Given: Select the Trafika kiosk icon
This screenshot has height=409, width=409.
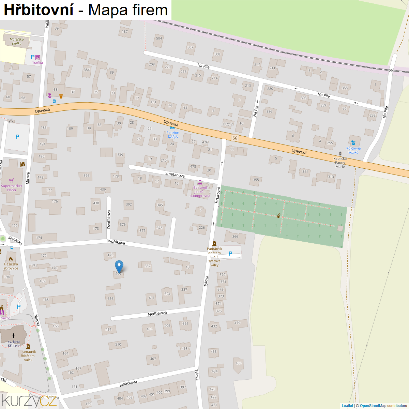Looking at the screenshot, I should [x=38, y=58].
